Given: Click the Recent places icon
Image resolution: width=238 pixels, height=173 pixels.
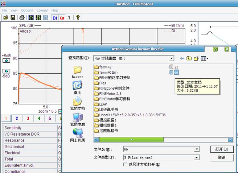Looking at the screenshot, I should pyautogui.click(x=77, y=72).
